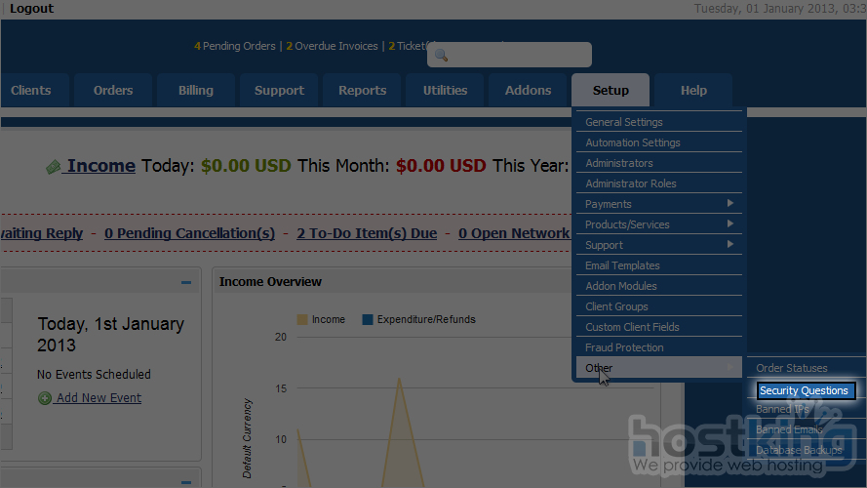Open Email Templates from the Setup menu
The height and width of the screenshot is (488, 867).
click(622, 265)
